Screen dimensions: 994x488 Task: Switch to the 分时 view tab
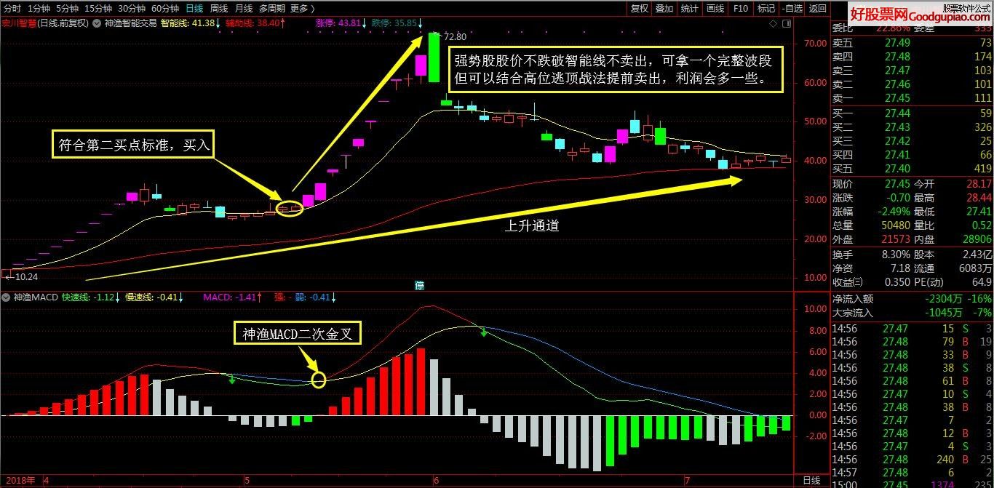(x=12, y=8)
